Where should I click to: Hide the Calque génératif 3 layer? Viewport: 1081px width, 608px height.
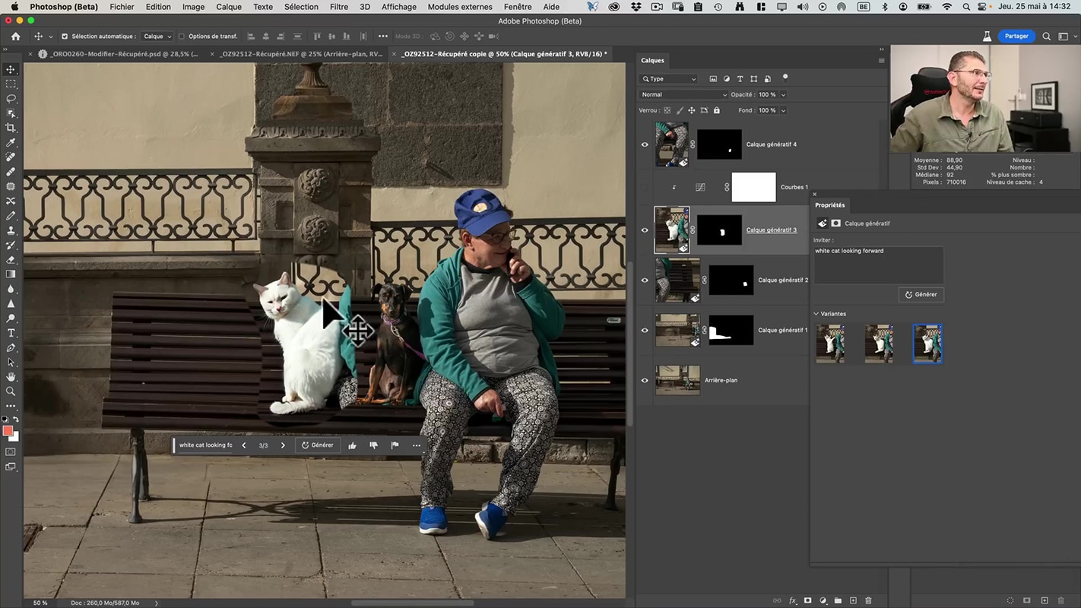(x=645, y=230)
